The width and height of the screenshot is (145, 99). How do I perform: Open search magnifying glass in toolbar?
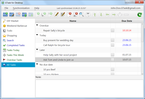pyautogui.click(x=82, y=14)
